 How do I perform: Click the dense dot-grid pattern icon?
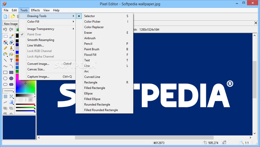(x=6, y=96)
